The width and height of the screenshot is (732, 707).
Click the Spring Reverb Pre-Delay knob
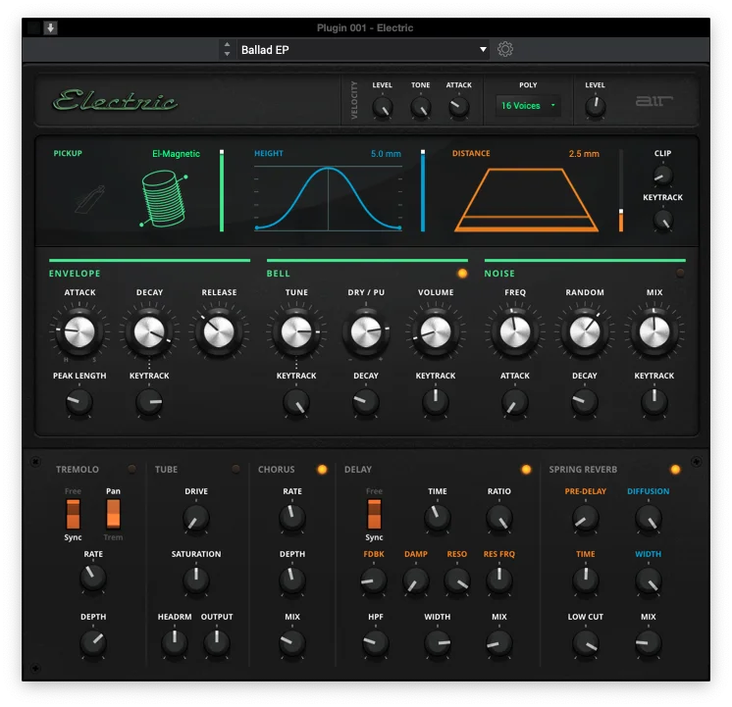586,518
